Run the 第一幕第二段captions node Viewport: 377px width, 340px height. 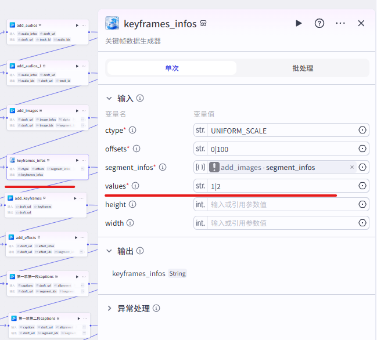click(x=79, y=319)
